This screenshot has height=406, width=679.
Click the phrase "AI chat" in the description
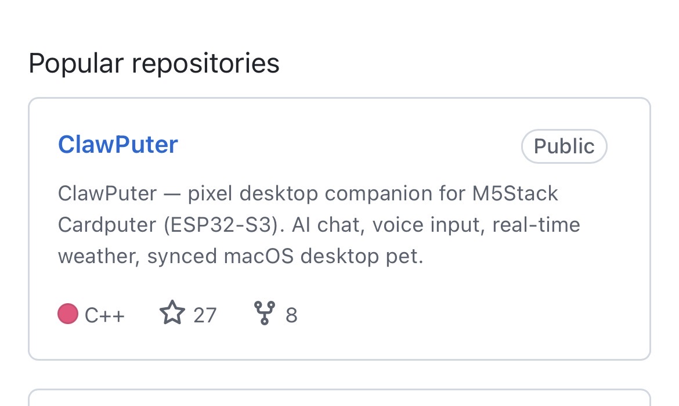pyautogui.click(x=327, y=225)
